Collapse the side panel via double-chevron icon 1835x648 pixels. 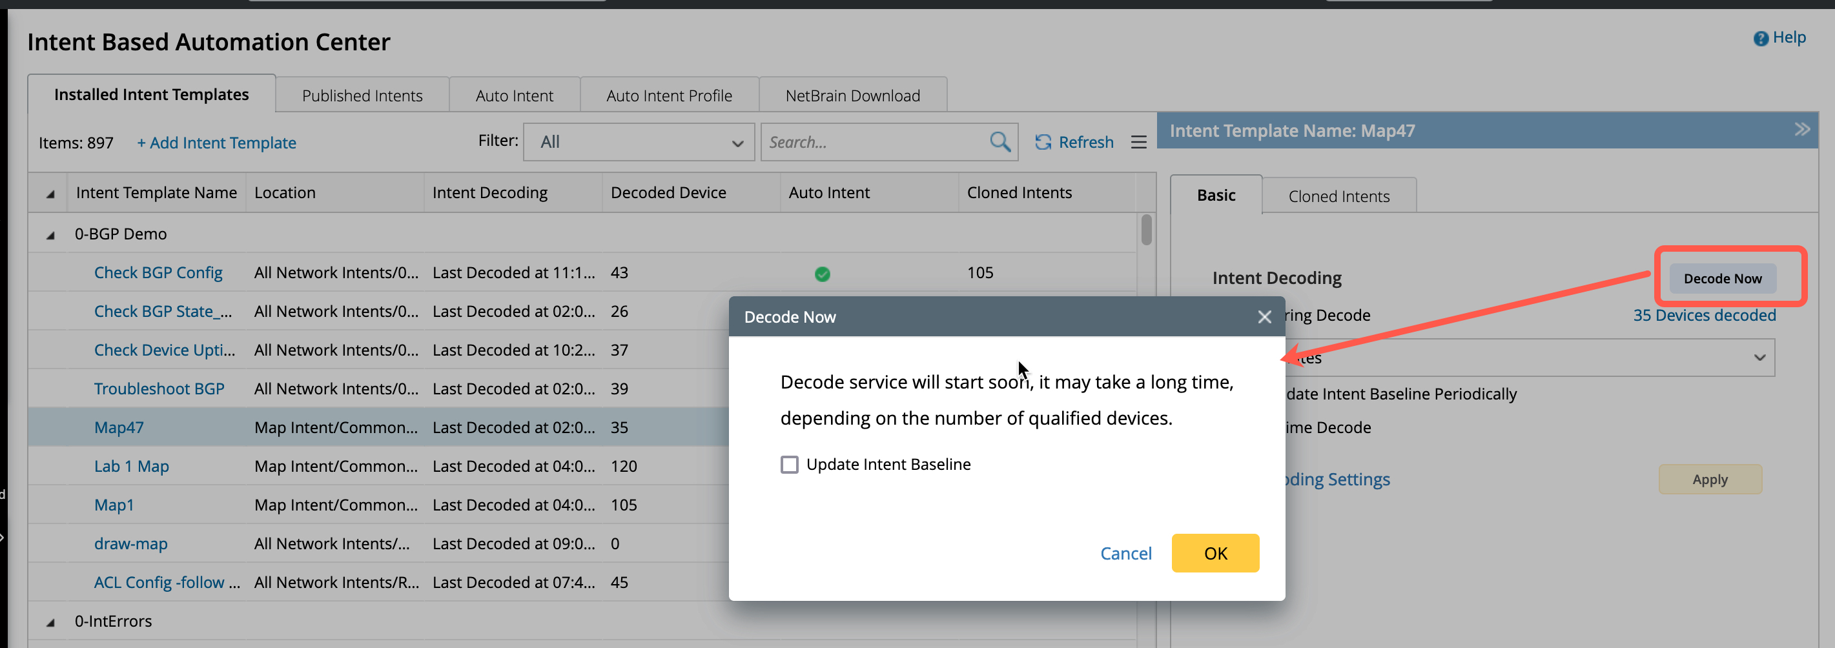[1801, 130]
